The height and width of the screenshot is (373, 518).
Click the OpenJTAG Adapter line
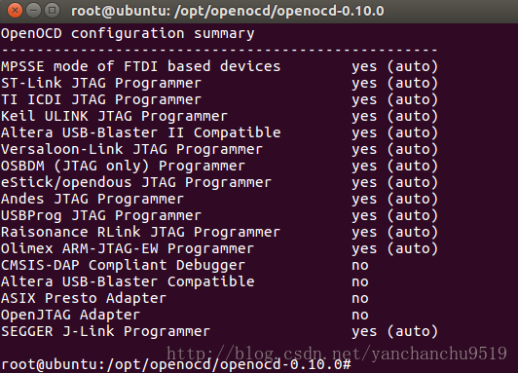[x=185, y=315]
